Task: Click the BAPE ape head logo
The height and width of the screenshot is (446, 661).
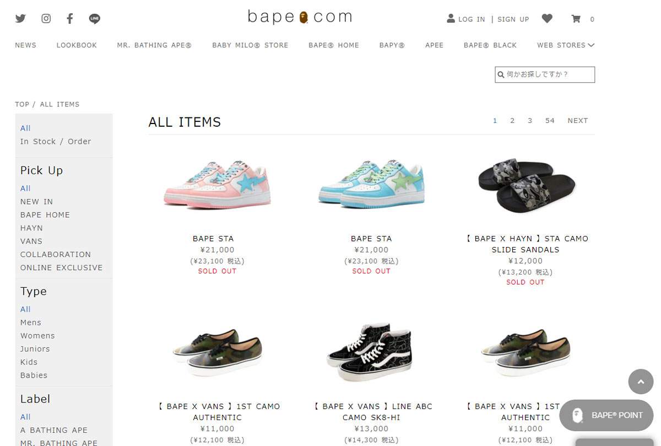Action: point(303,17)
